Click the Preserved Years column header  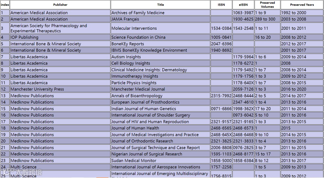click(x=302, y=5)
